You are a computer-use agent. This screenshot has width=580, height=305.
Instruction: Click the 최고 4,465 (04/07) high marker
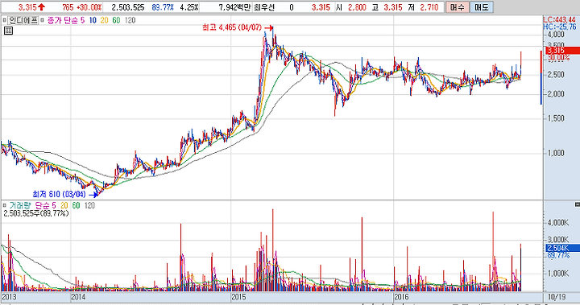(x=232, y=27)
